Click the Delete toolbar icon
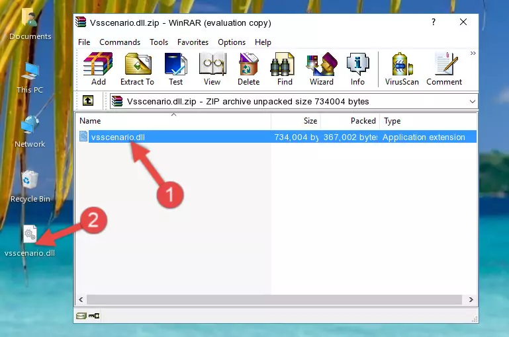Viewport: 509px width, 337px height. click(249, 69)
